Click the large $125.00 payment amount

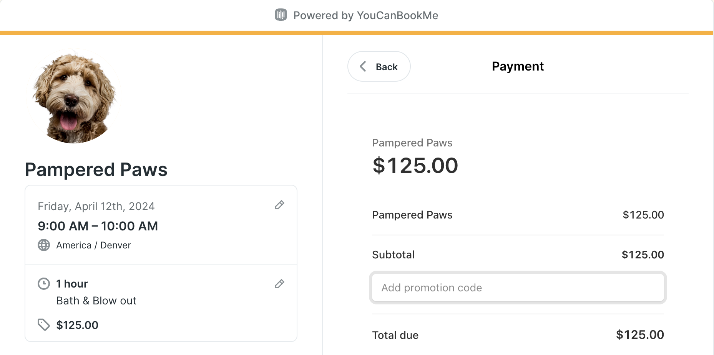415,165
